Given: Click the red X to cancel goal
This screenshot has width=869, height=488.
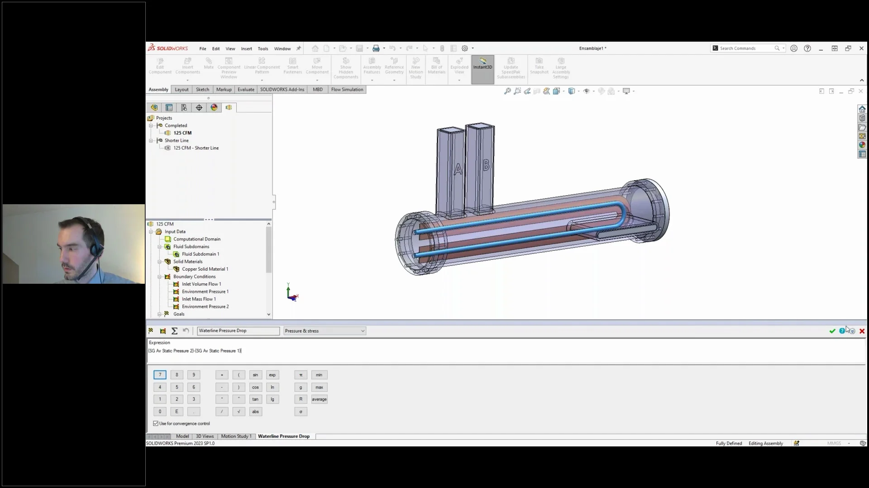Looking at the screenshot, I should (862, 331).
